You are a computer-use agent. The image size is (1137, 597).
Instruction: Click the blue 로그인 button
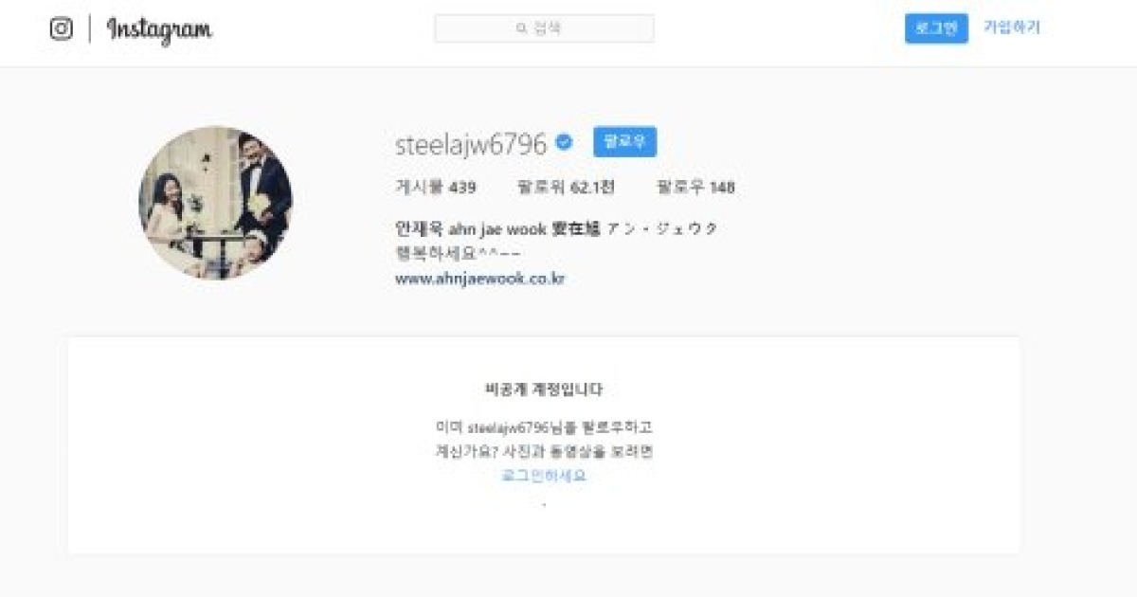pyautogui.click(x=936, y=28)
